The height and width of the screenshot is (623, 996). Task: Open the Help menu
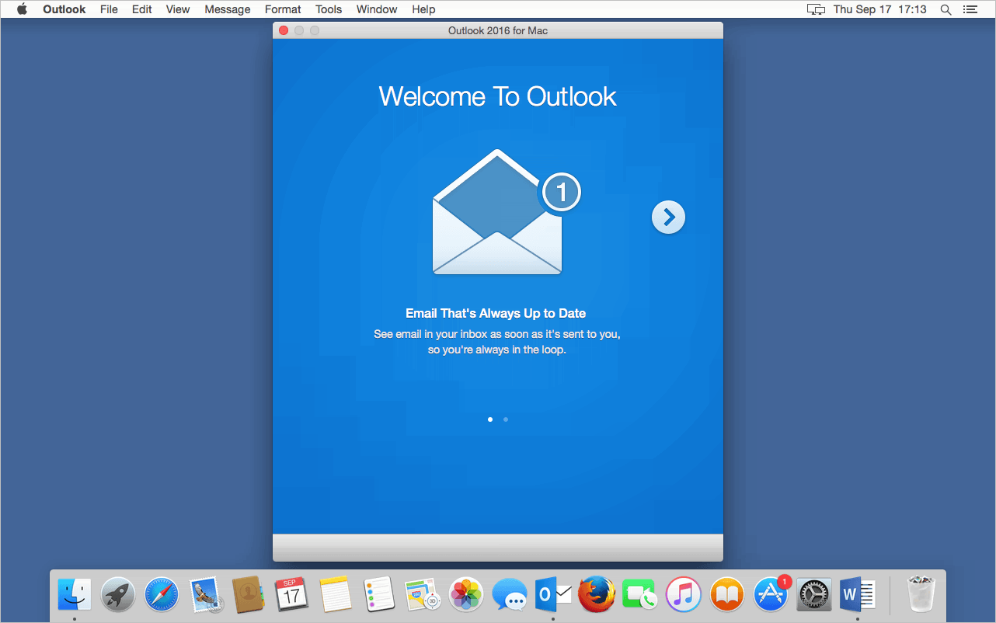[423, 9]
